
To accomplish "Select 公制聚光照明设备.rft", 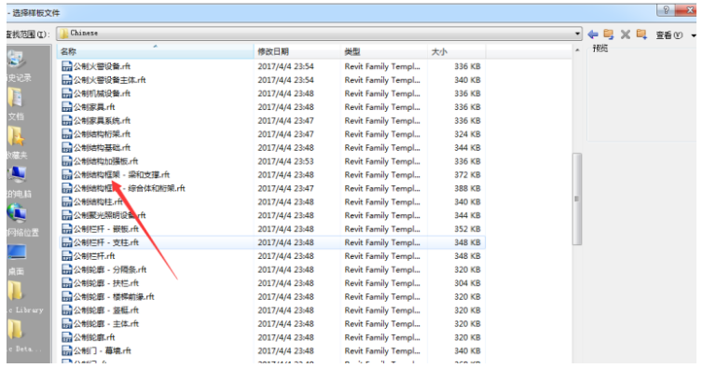I will point(109,215).
